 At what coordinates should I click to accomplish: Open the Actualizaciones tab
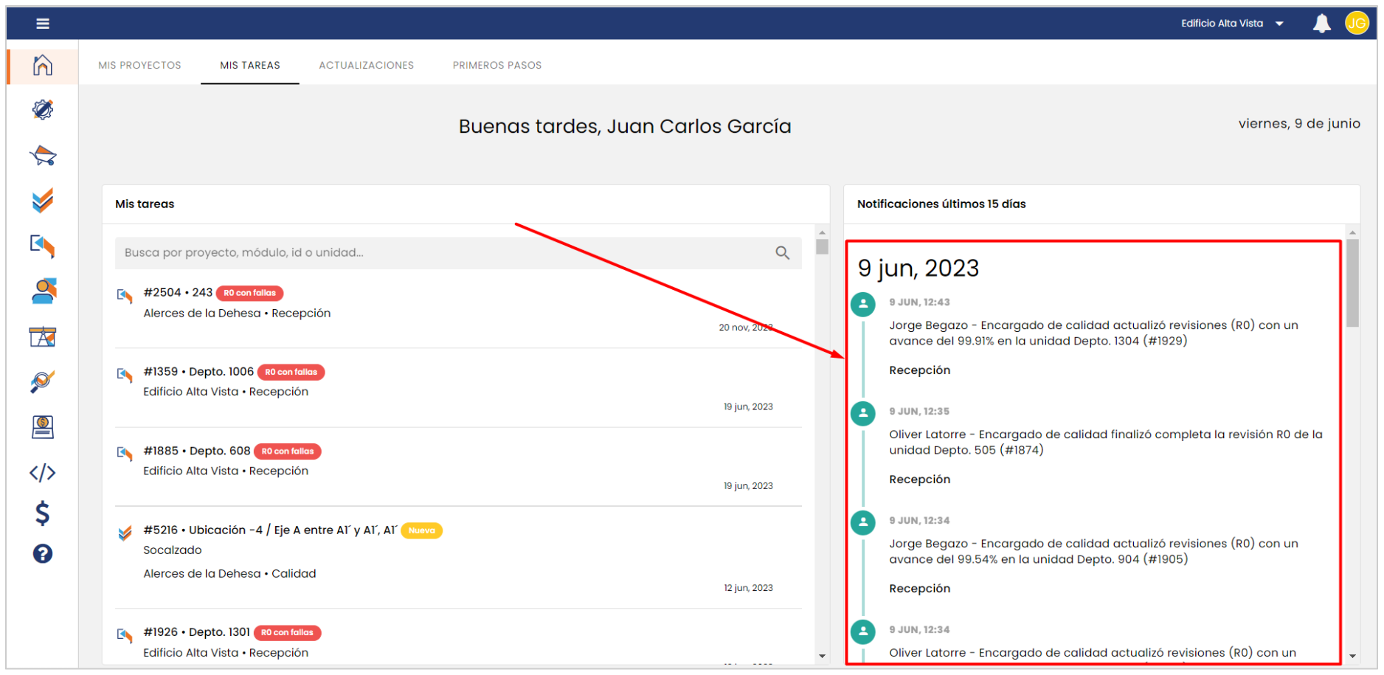coord(366,66)
